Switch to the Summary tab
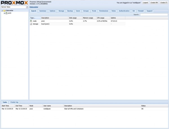The image size is (169, 129). tap(43, 11)
